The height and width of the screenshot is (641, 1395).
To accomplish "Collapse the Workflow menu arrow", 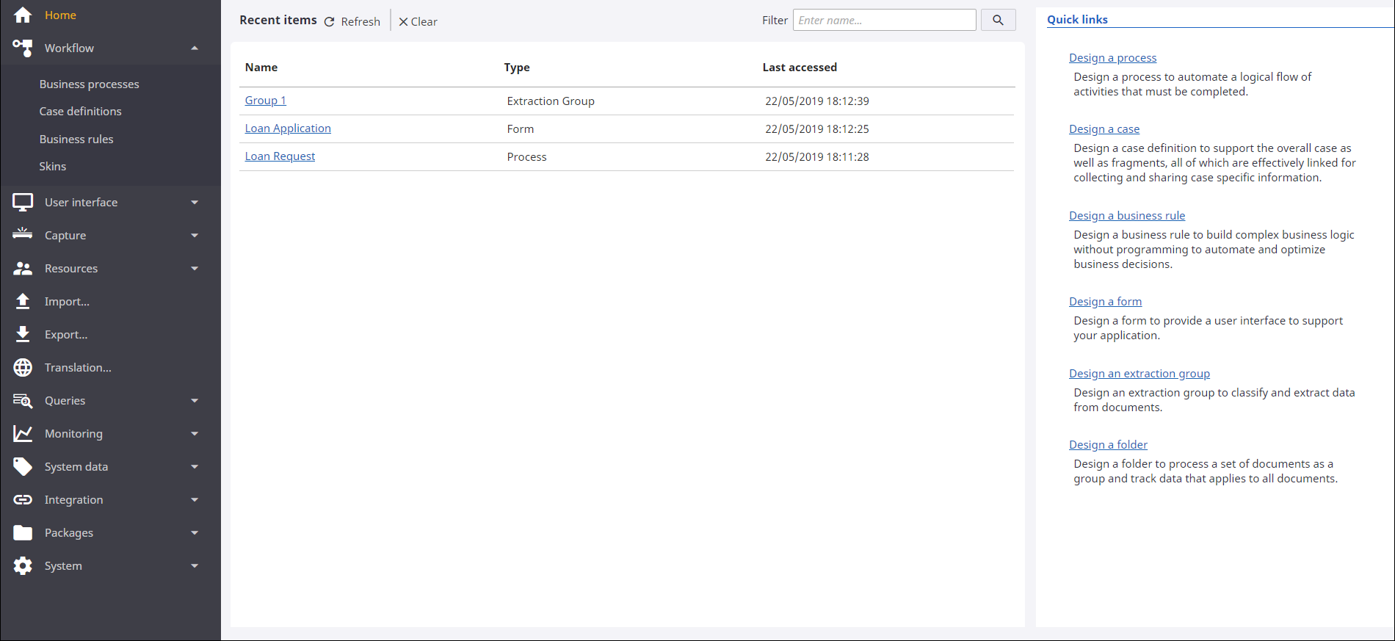I will (195, 48).
